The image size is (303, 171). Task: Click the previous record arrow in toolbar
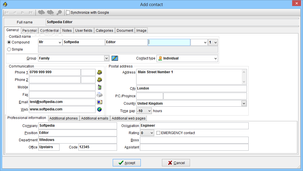coord(15,13)
